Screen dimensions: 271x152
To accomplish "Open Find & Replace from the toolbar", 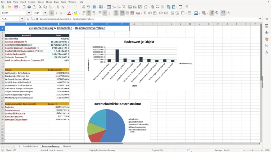I will [83, 7].
